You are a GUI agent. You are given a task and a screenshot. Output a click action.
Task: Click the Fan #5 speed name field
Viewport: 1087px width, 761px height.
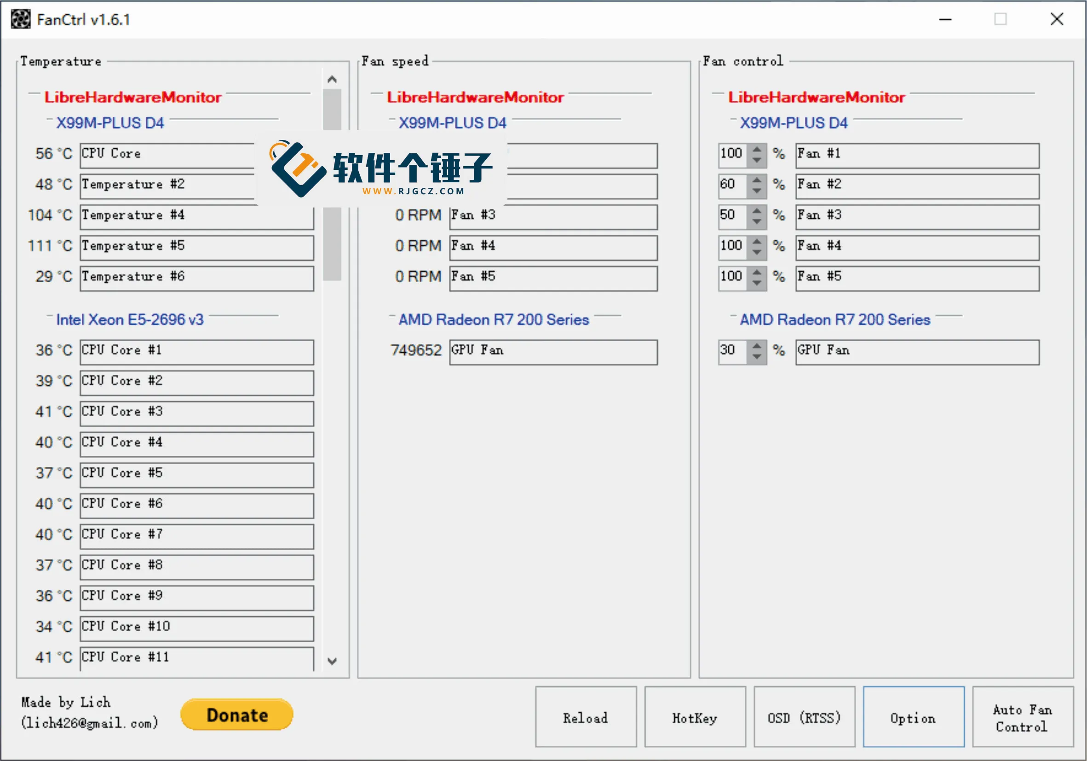click(x=553, y=279)
